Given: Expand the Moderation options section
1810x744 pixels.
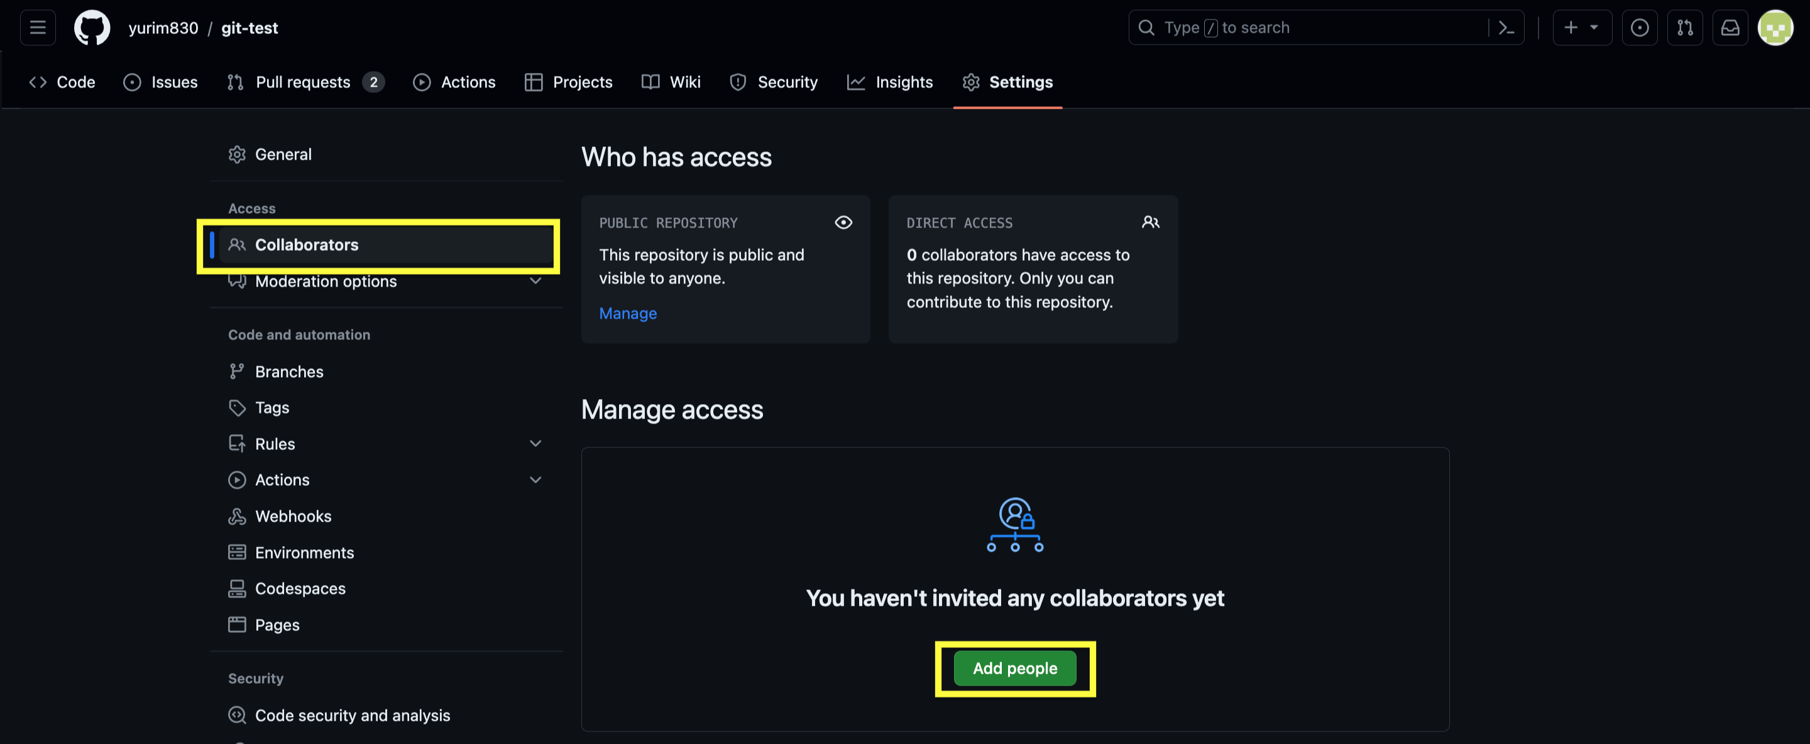Looking at the screenshot, I should (535, 281).
